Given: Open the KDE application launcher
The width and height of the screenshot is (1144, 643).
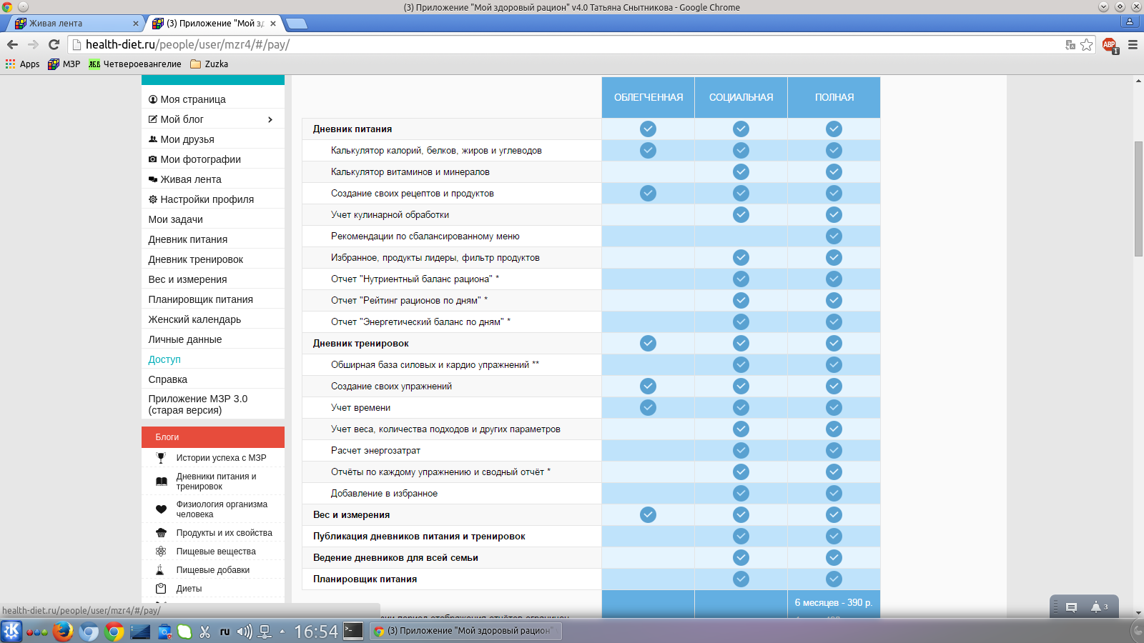Looking at the screenshot, I should tap(11, 631).
